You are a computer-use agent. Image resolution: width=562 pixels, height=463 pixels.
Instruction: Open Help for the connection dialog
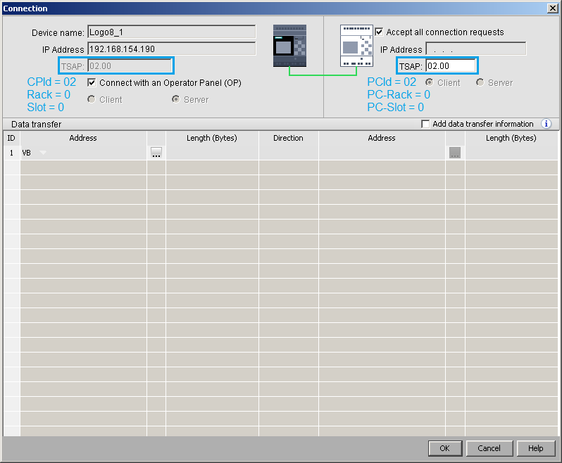click(x=536, y=448)
